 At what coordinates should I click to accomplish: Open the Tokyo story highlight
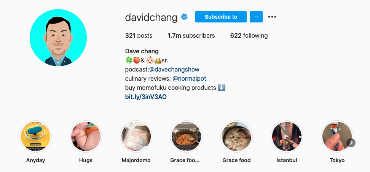[x=337, y=136]
